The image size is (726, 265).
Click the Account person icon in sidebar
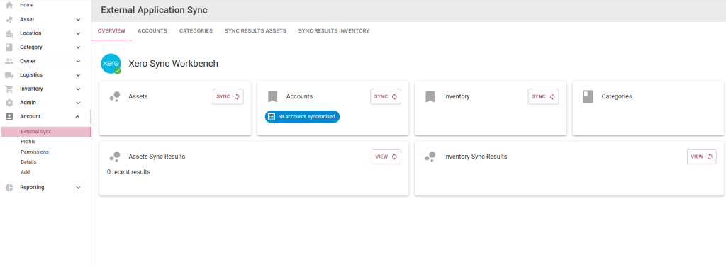pos(9,116)
